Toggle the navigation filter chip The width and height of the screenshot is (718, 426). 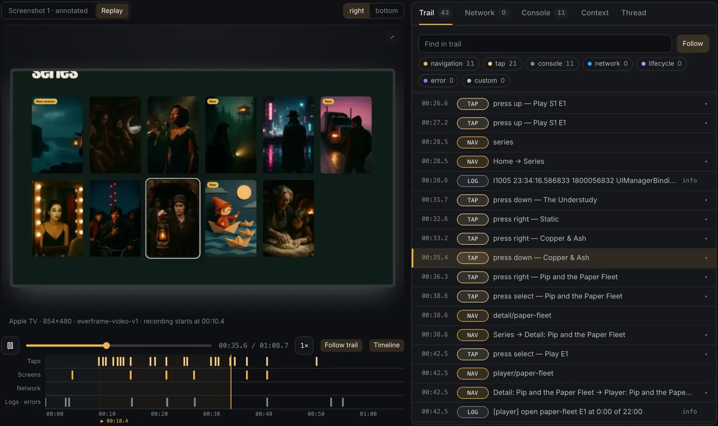coord(449,63)
